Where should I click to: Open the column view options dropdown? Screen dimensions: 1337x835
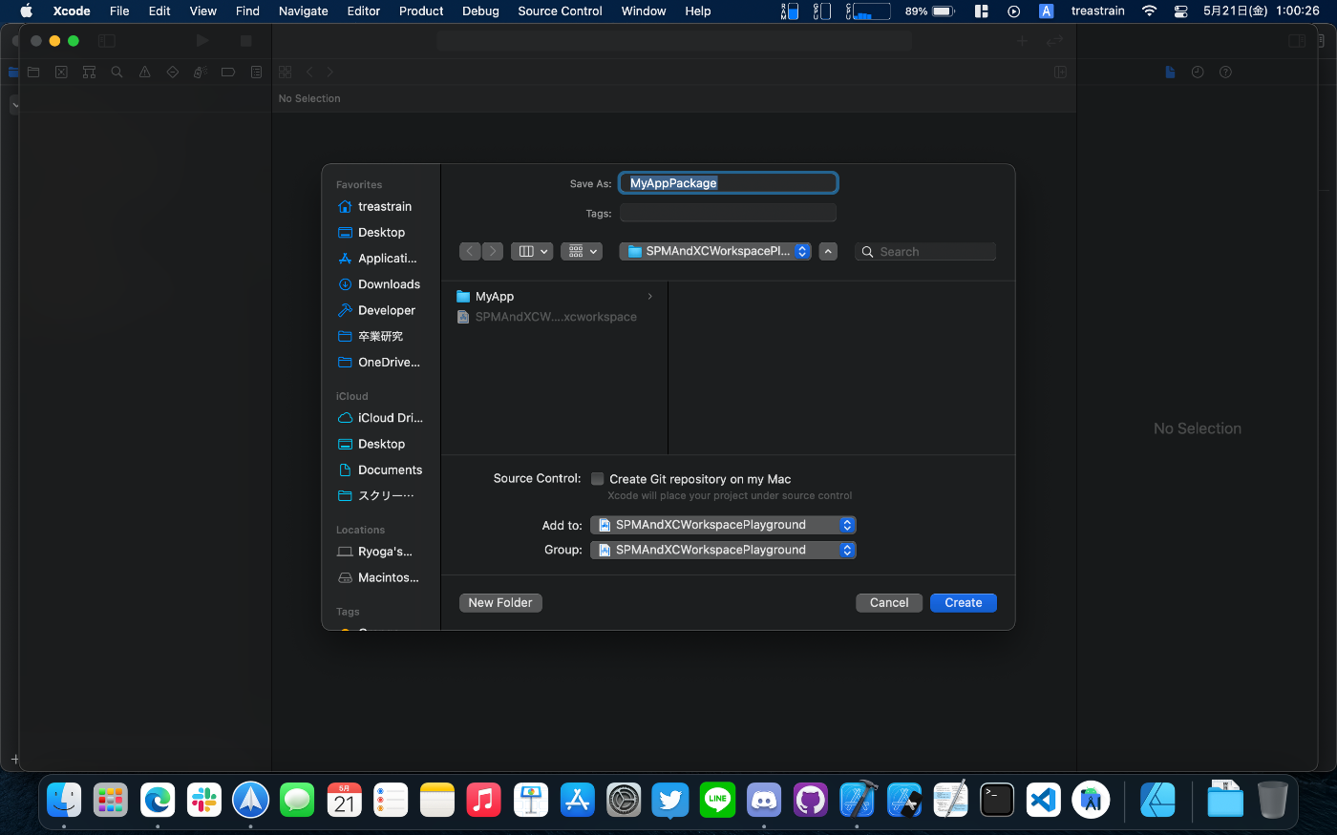coord(532,251)
